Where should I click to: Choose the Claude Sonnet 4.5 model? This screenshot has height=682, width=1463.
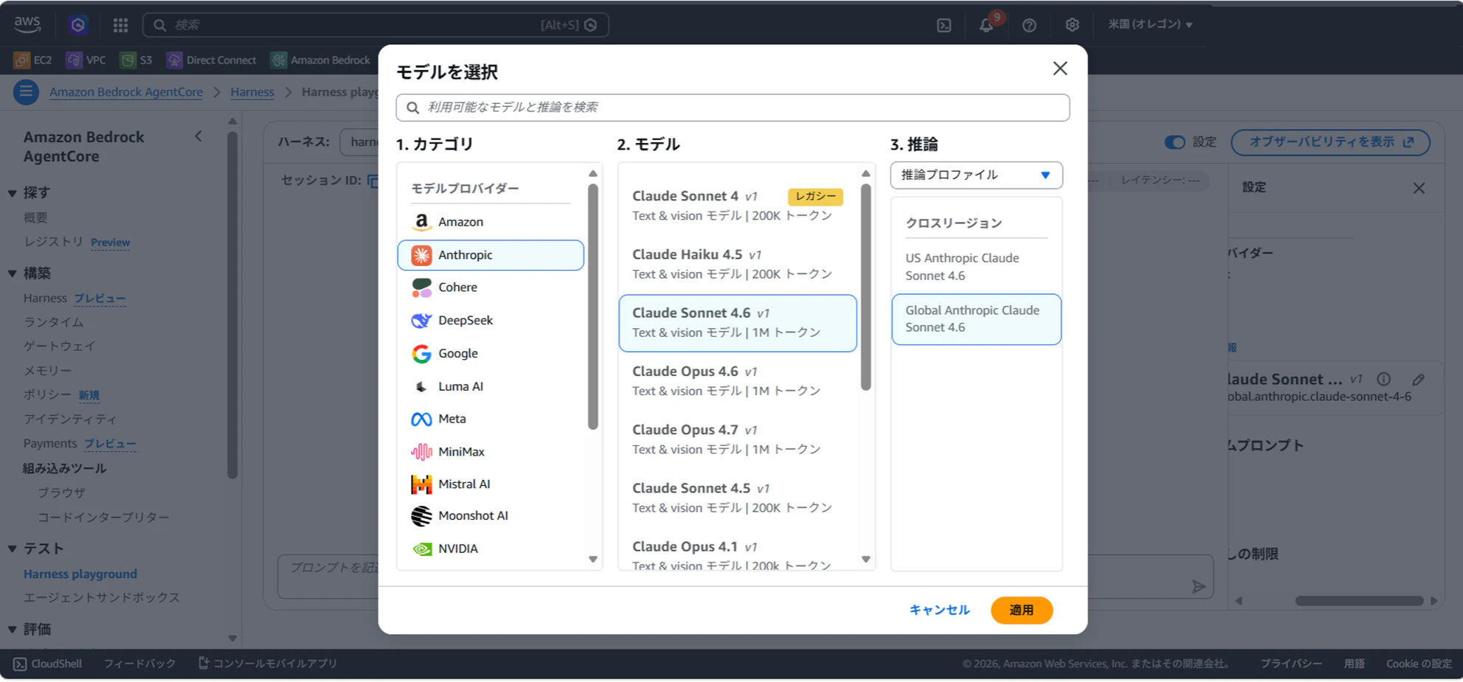[738, 498]
